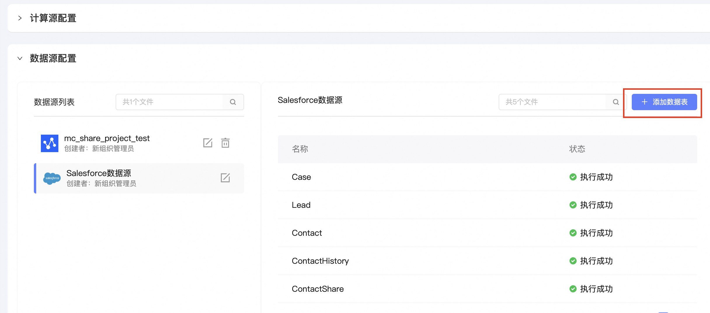
Task: Delete the mc_share_project_test data source
Action: (225, 143)
